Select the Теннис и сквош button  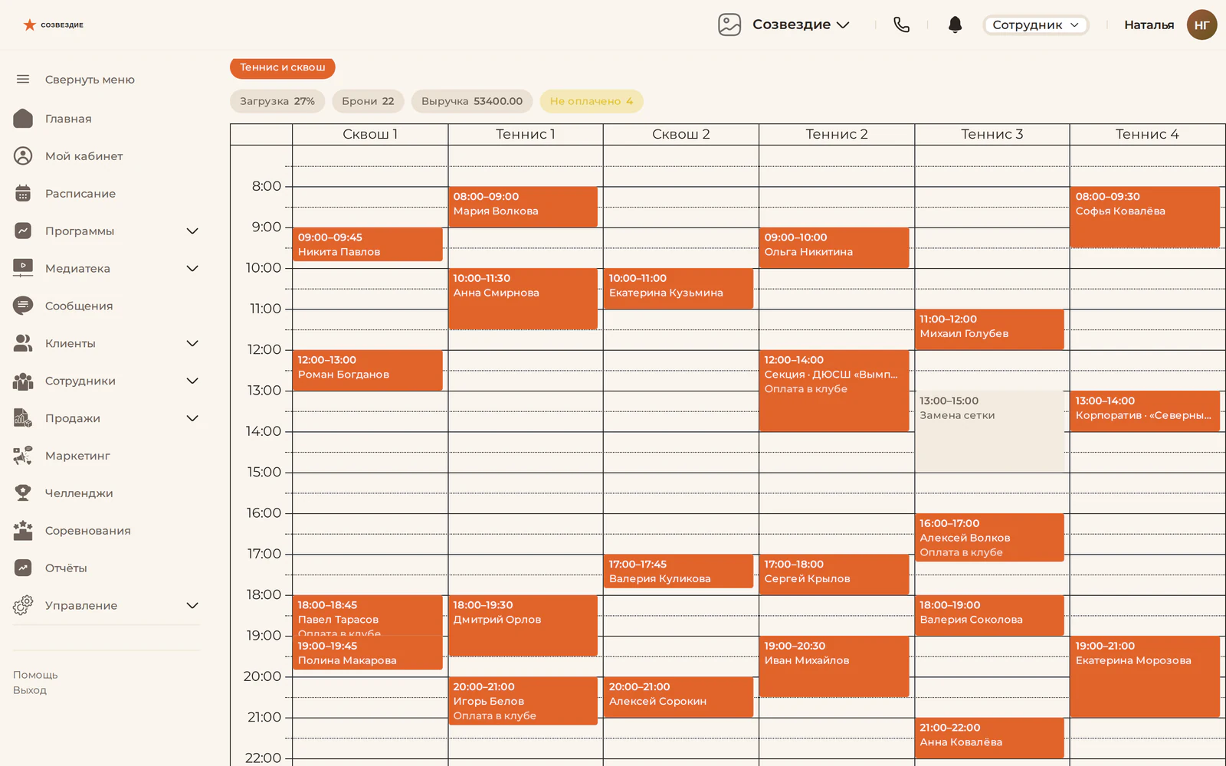click(282, 67)
